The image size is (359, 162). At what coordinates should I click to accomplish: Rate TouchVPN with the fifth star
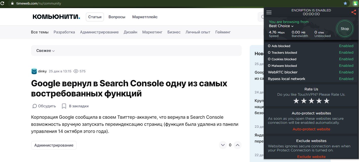click(327, 101)
